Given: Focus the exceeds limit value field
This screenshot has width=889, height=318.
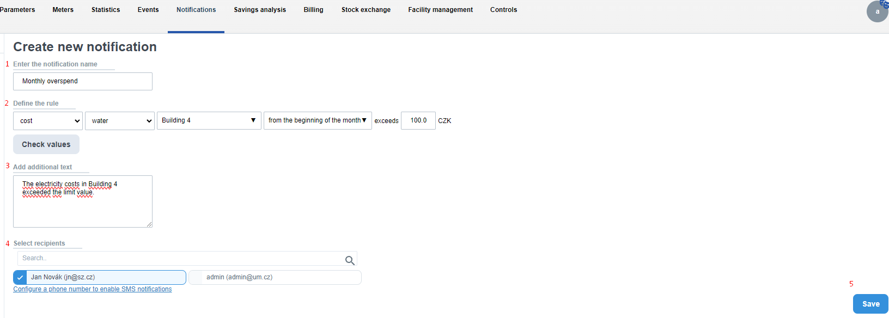Looking at the screenshot, I should [418, 120].
